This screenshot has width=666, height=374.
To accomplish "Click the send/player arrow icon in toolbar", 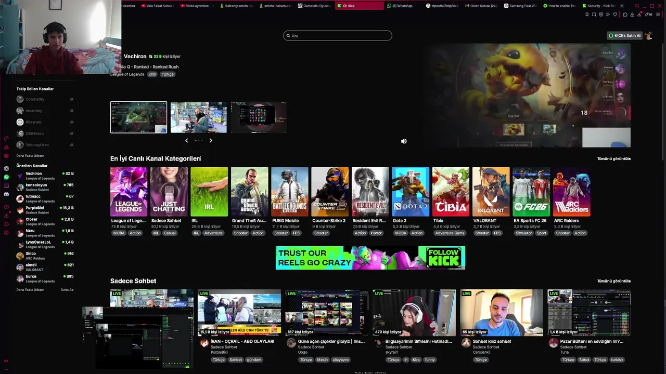I will (608, 15).
